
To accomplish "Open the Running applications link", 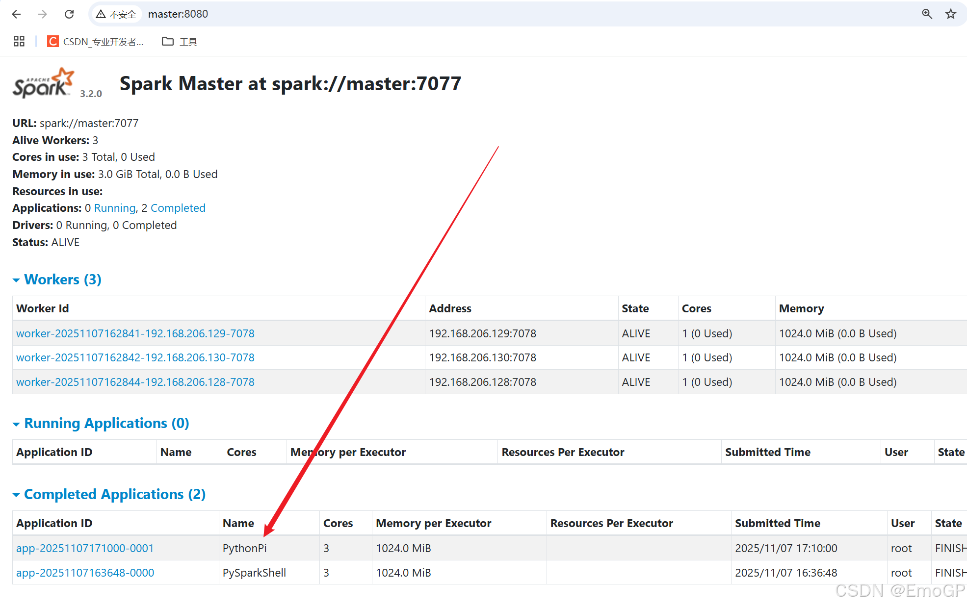I will [114, 208].
